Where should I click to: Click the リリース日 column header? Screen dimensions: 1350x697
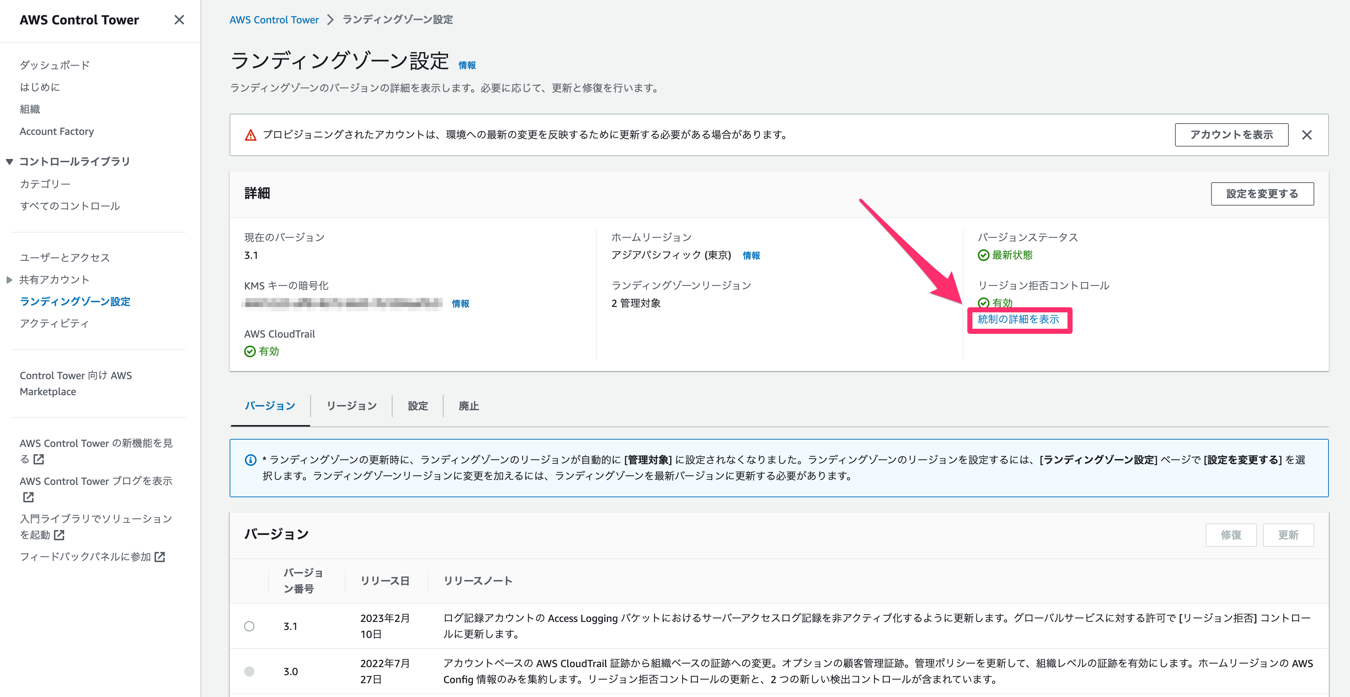pos(385,581)
